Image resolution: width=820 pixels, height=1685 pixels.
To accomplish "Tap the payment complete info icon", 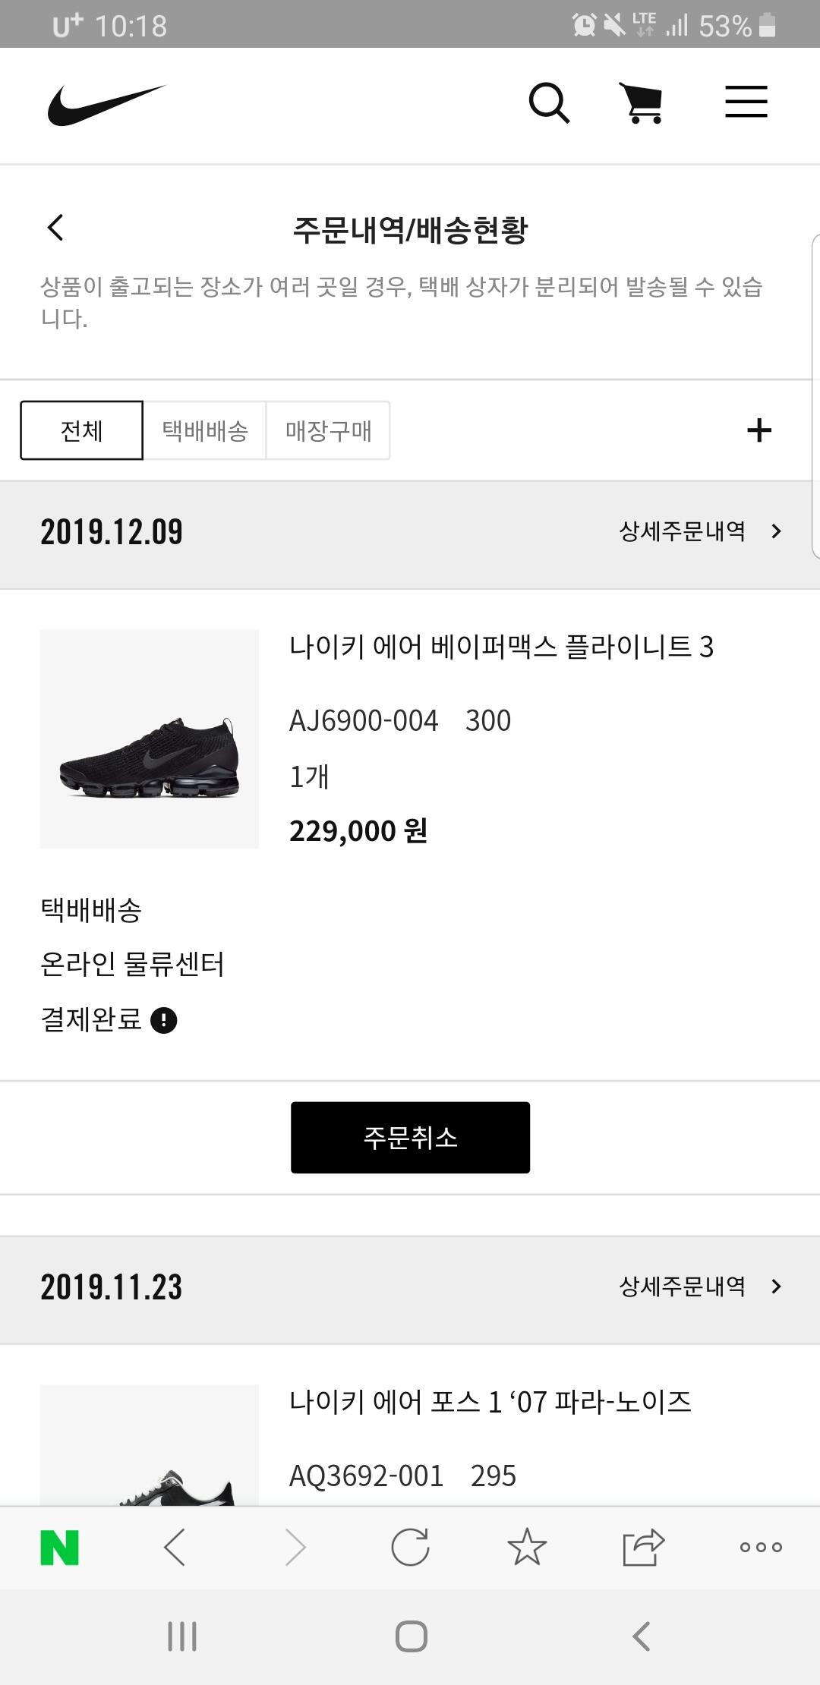I will [164, 1020].
